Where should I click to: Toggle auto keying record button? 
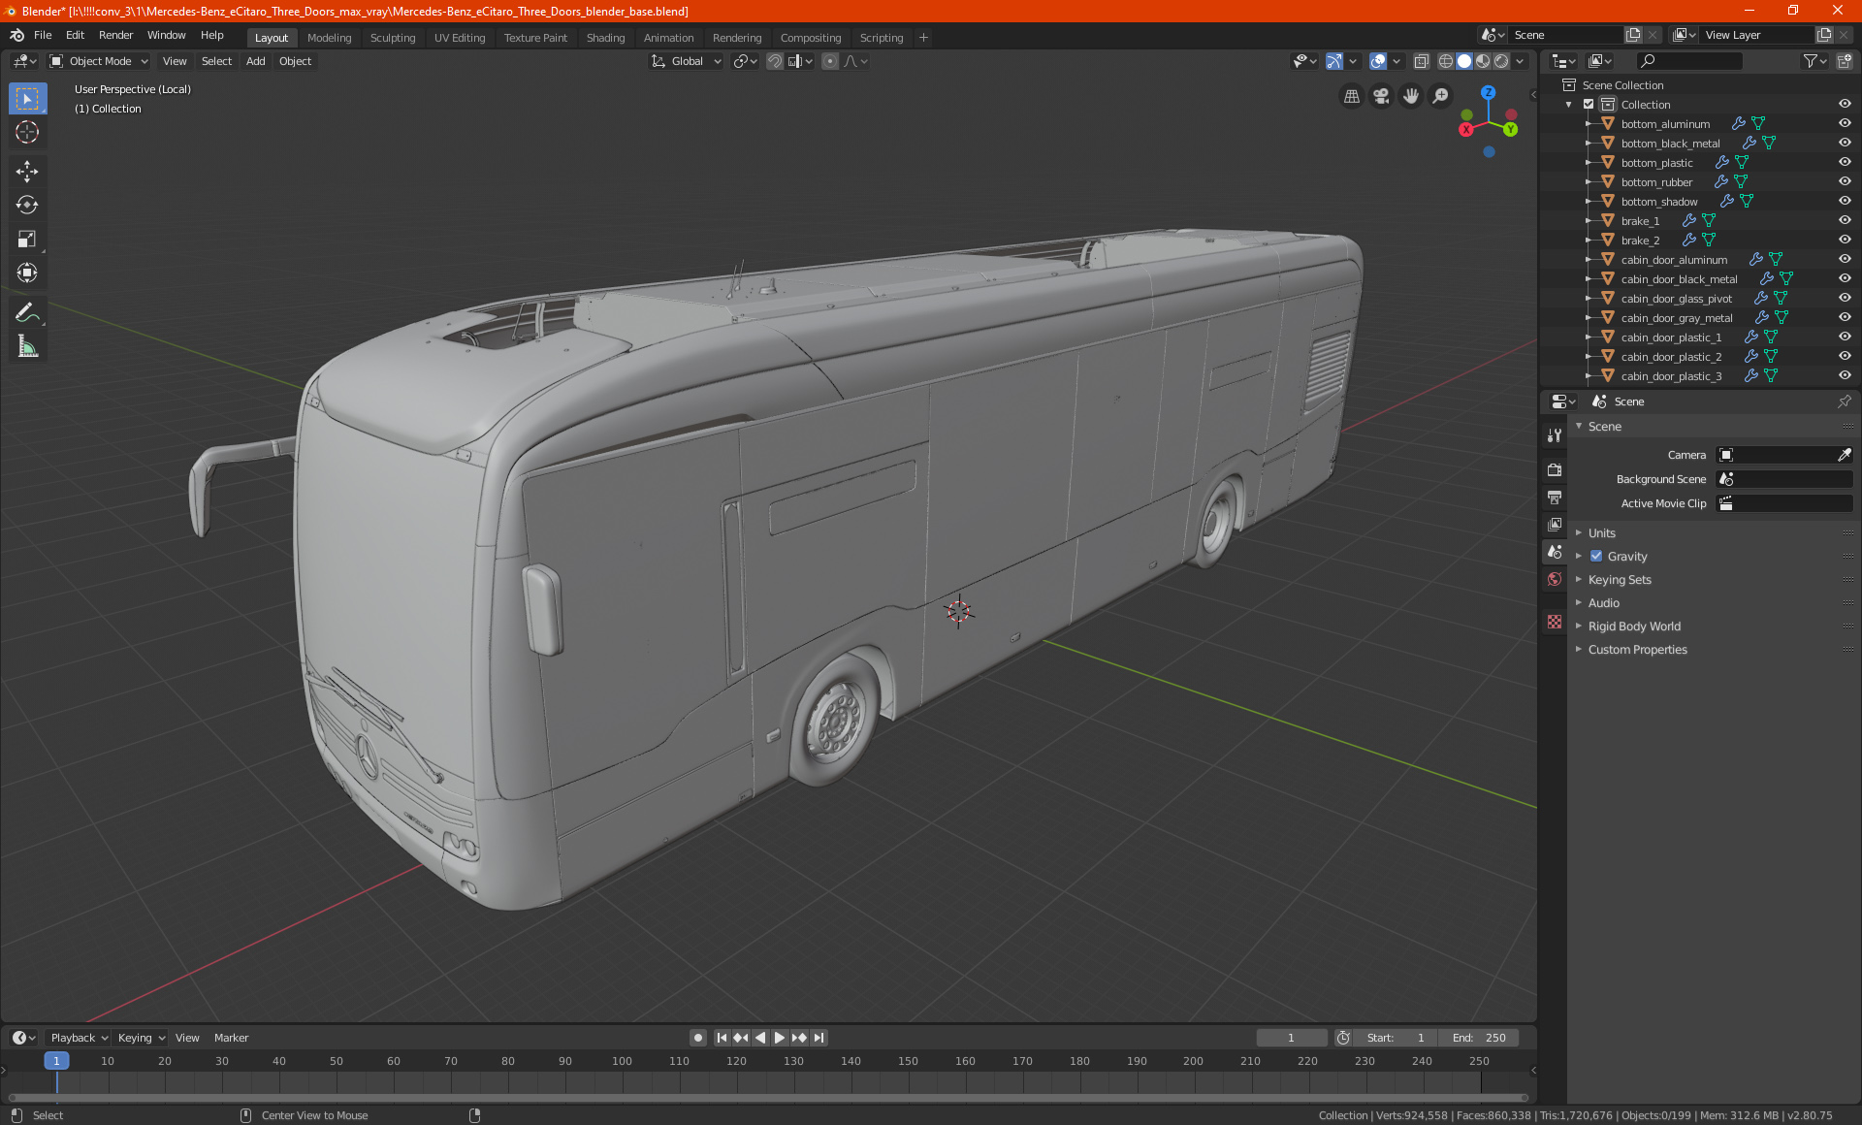tap(697, 1038)
